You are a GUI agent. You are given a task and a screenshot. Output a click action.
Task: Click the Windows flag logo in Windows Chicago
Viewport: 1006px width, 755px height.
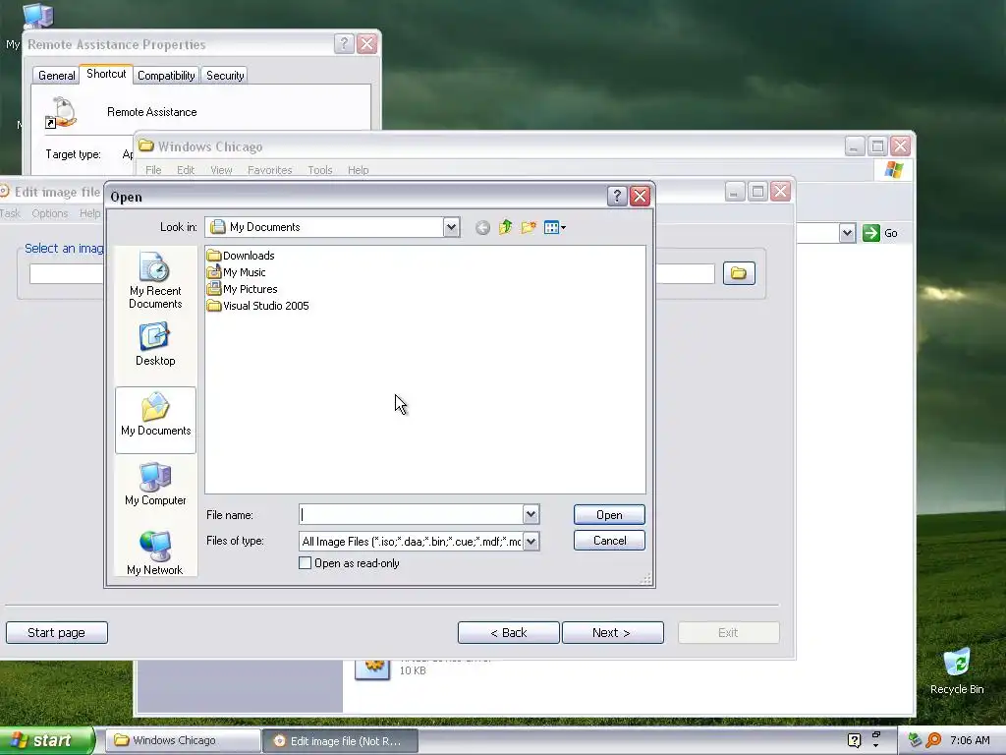pos(893,170)
